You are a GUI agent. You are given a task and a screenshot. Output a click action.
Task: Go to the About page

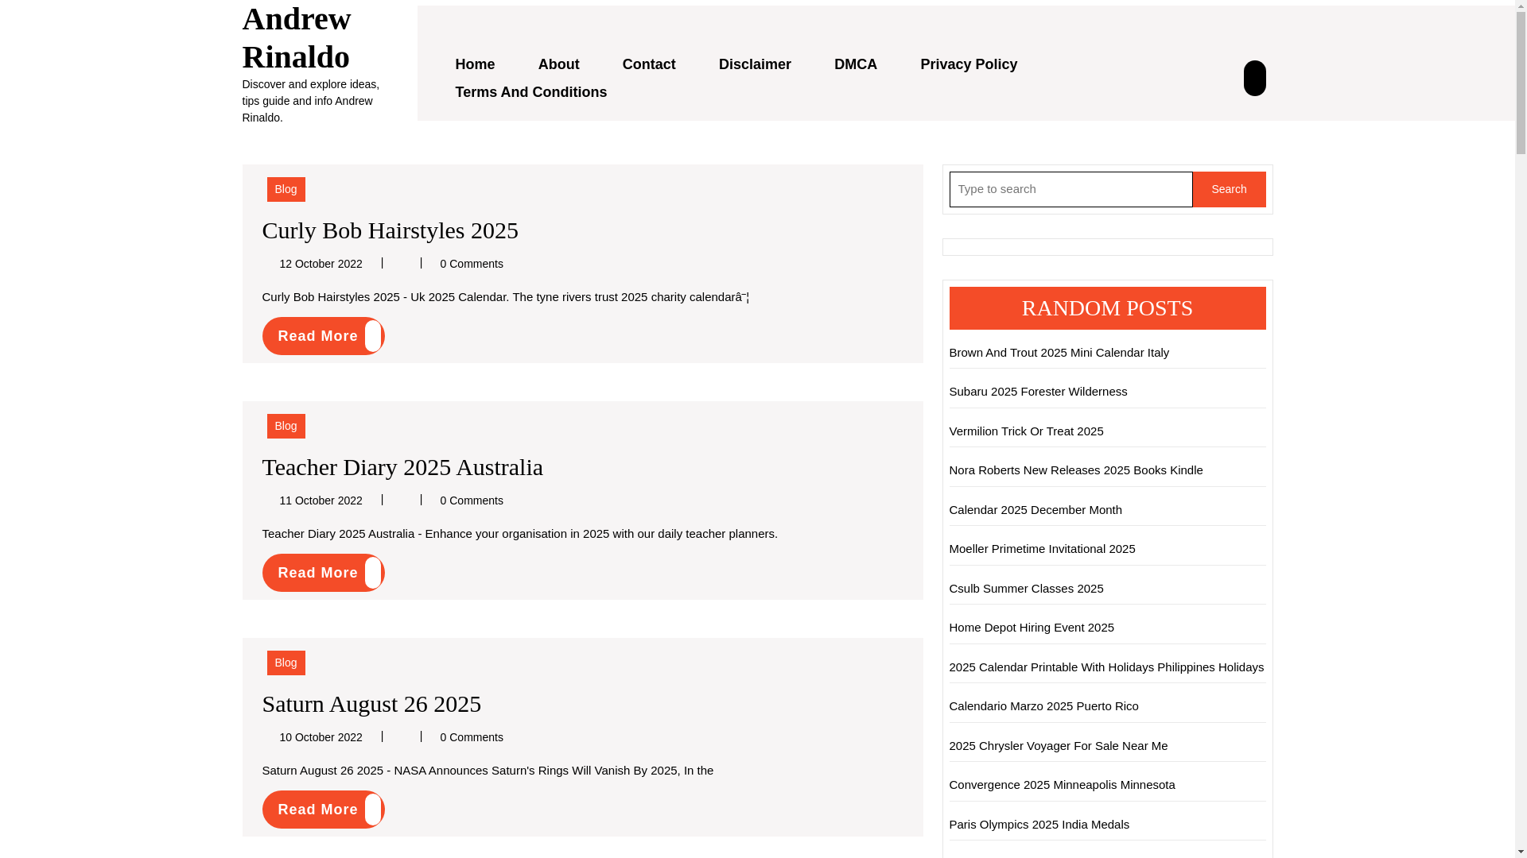point(558,64)
